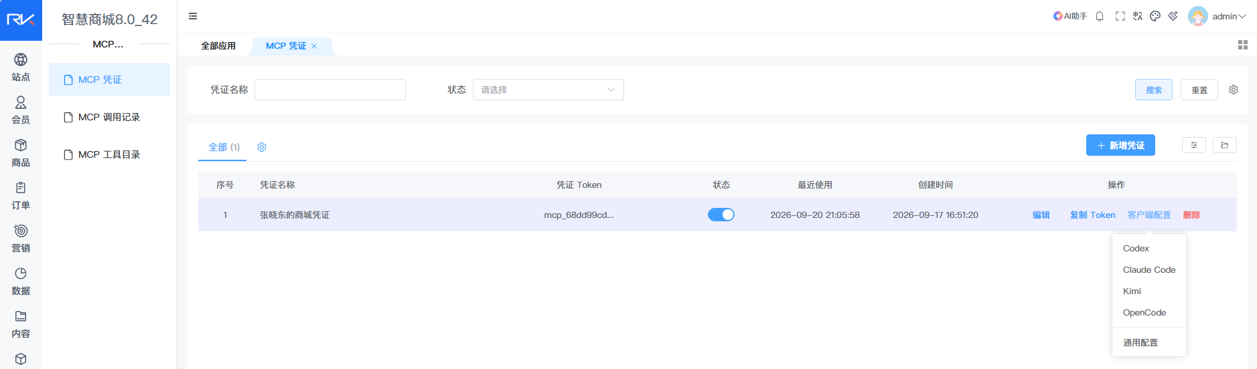Image resolution: width=1257 pixels, height=369 pixels.
Task: Open the theme palette icon
Action: point(1155,16)
